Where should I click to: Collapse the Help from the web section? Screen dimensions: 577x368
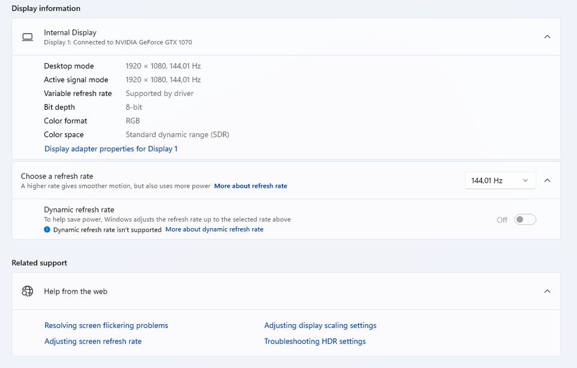(547, 291)
